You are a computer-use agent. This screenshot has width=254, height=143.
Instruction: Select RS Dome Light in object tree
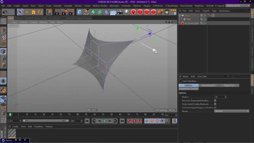[x=191, y=23]
